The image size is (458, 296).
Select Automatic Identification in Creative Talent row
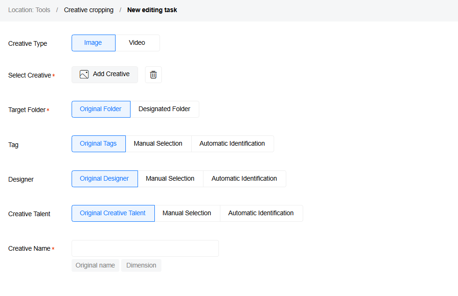click(262, 213)
